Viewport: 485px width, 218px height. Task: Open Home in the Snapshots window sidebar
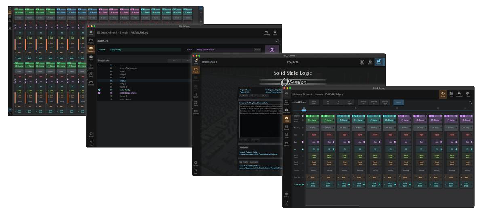click(x=91, y=33)
